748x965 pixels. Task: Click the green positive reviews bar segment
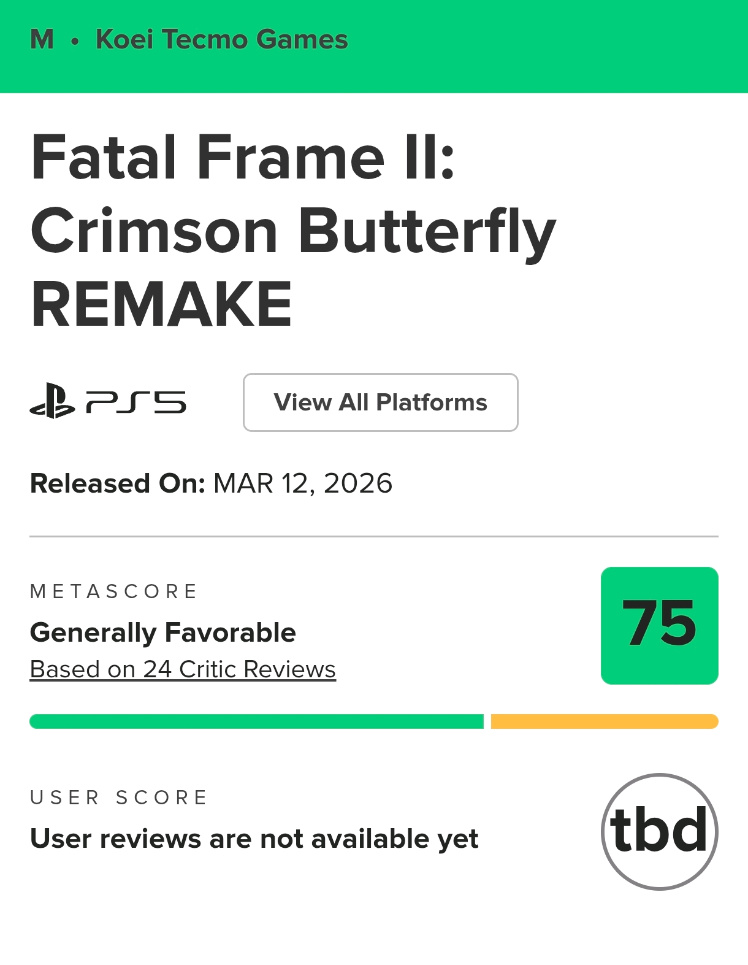[256, 721]
